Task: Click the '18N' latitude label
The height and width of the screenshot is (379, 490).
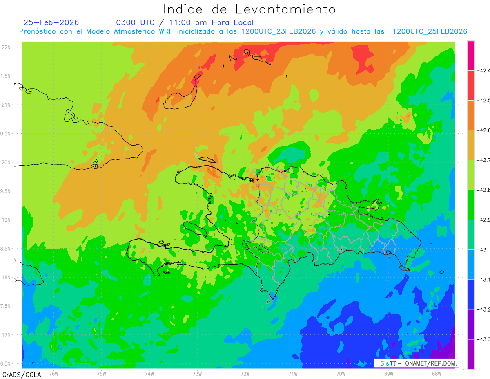Action: click(7, 277)
